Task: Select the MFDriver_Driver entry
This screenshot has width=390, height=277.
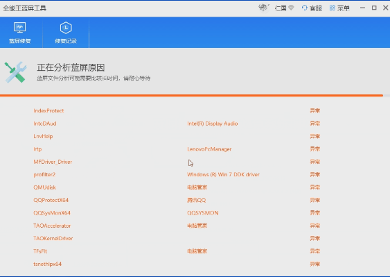Action: click(53, 162)
